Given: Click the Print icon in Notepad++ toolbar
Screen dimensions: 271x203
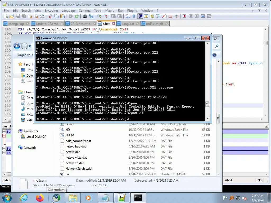Looking at the screenshot, I should point(42,16).
